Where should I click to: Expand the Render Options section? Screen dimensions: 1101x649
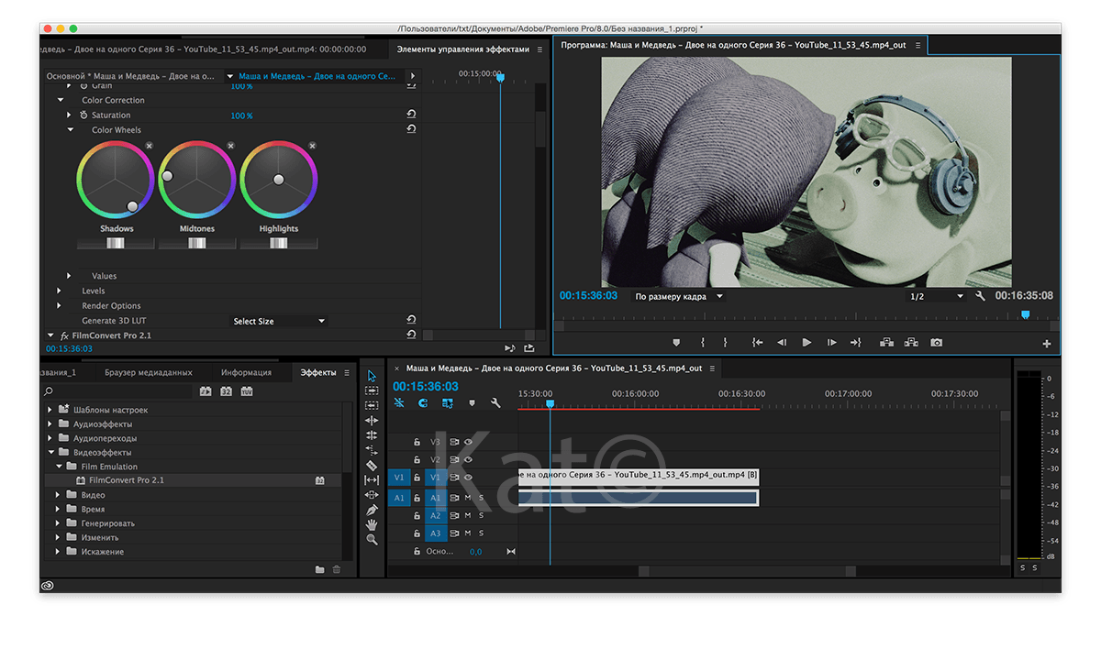(61, 305)
